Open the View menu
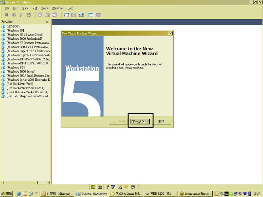 point(25,8)
